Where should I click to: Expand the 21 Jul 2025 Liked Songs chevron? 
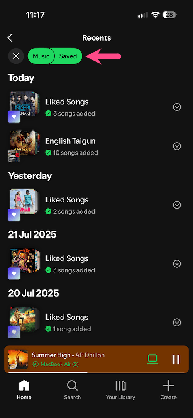pos(177,264)
